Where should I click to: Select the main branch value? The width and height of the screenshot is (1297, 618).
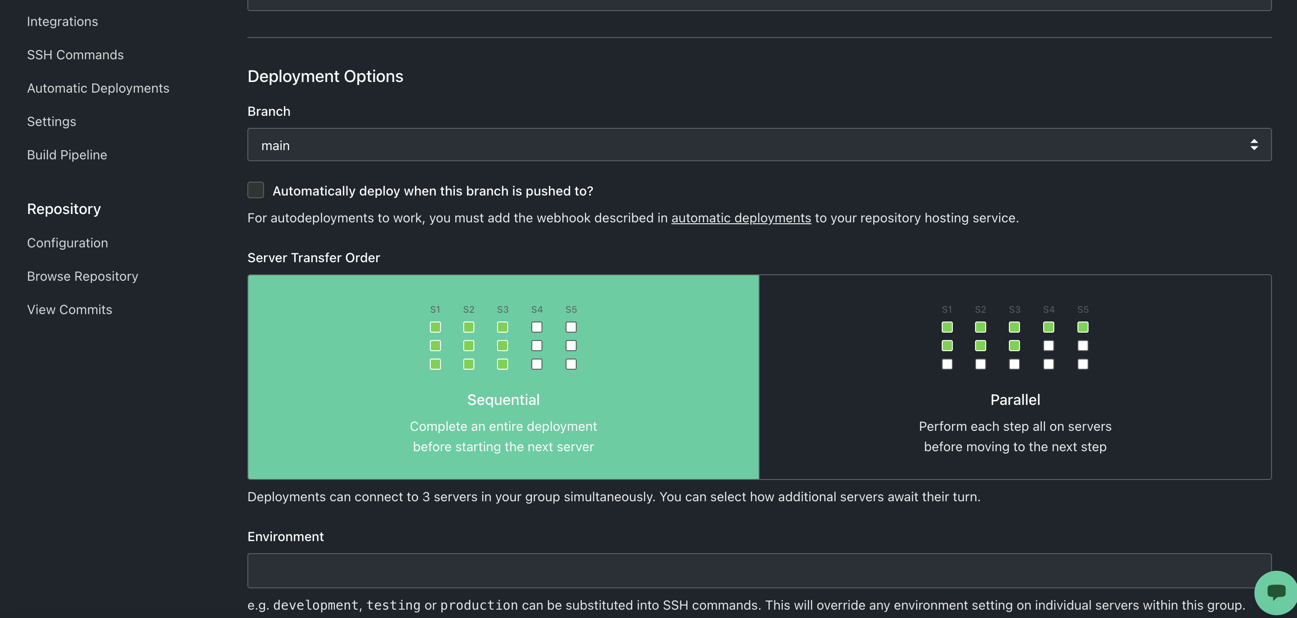pos(276,145)
